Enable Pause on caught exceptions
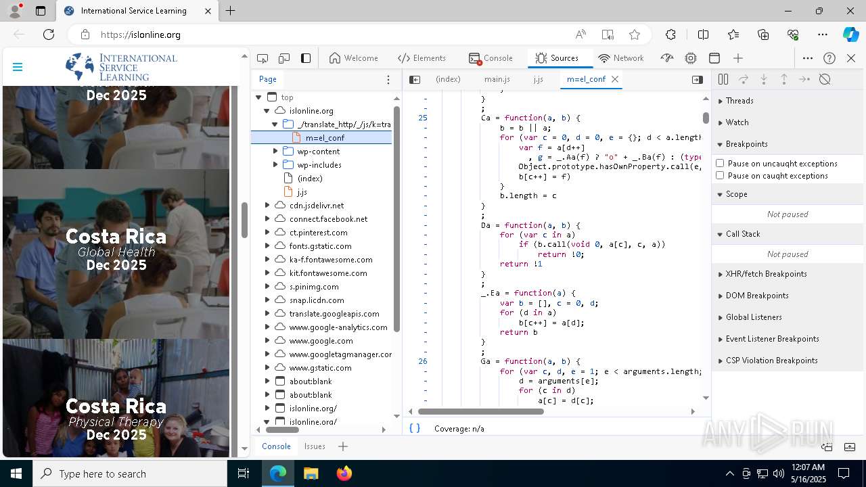Image resolution: width=866 pixels, height=487 pixels. (x=720, y=175)
